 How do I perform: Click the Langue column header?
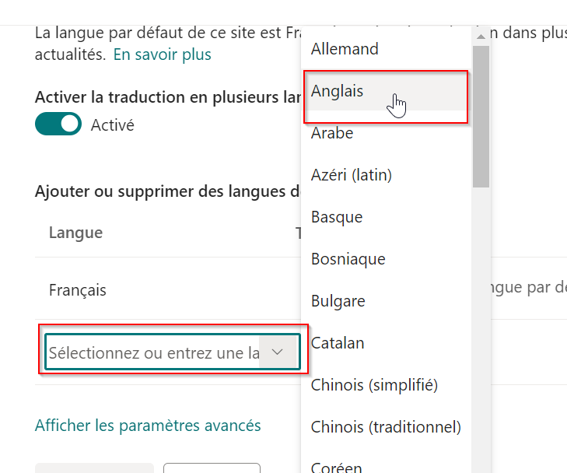[x=75, y=233]
